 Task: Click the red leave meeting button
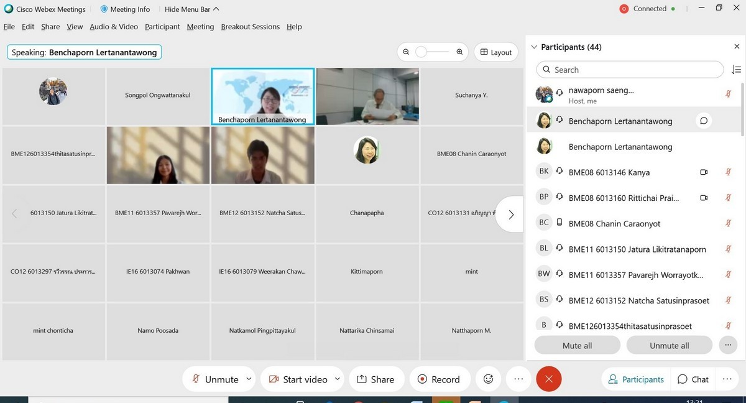point(548,379)
